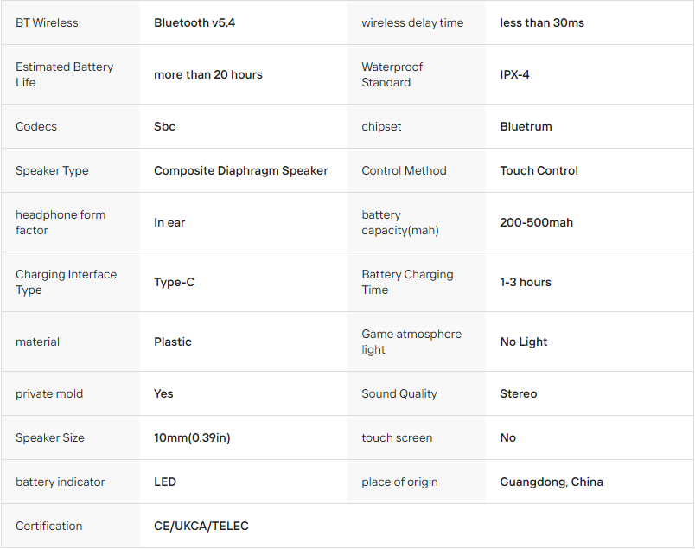Select the No Light value

pos(524,342)
